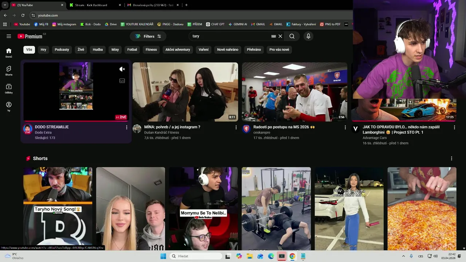Unmute the live preview video
The width and height of the screenshot is (466, 262).
pos(122,69)
